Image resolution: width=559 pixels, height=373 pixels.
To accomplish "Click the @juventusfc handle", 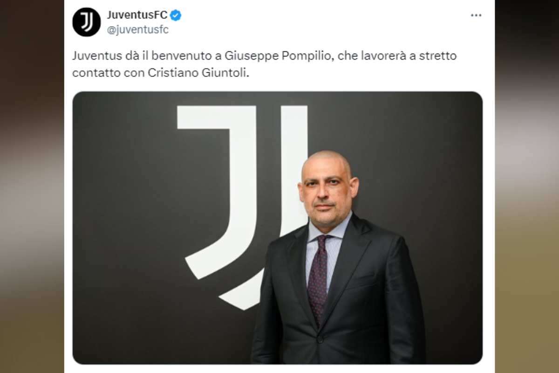I will click(137, 30).
